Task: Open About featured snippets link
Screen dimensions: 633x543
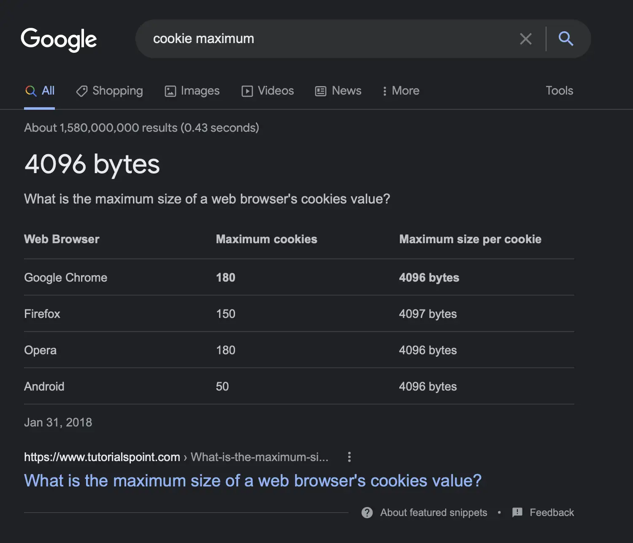Action: (433, 513)
